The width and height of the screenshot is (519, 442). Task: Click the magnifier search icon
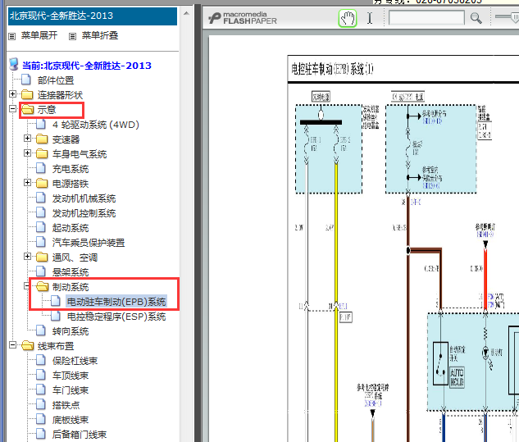[x=476, y=18]
